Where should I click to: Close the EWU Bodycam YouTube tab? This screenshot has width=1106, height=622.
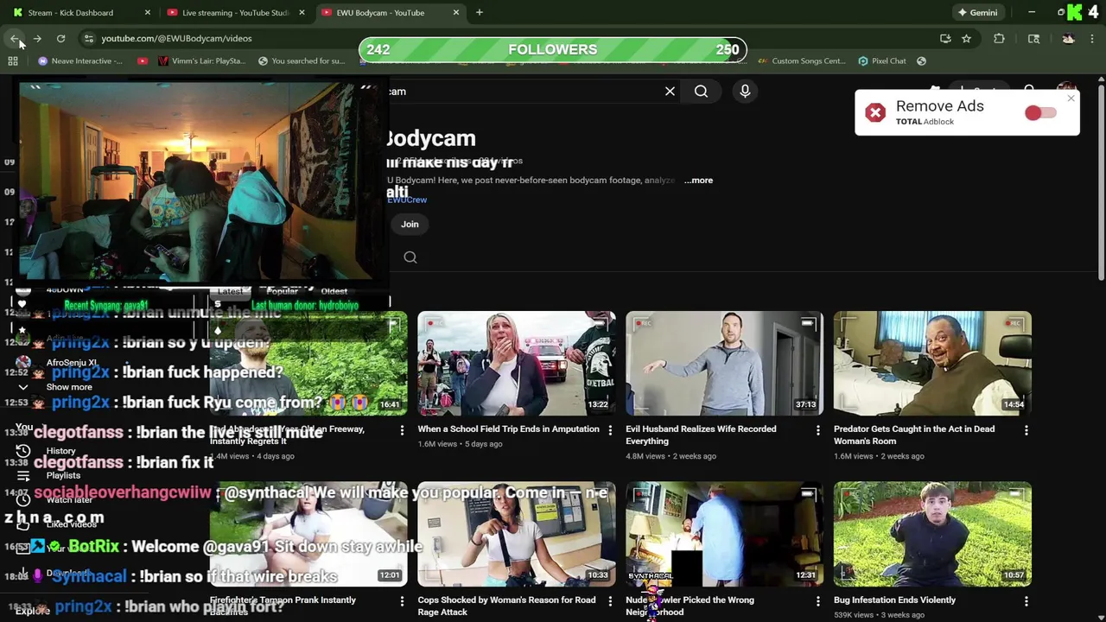[x=455, y=12]
